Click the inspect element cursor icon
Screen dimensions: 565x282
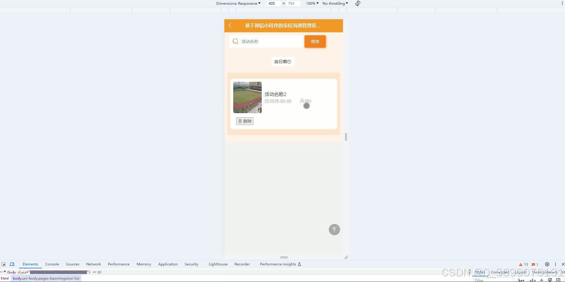coord(4,264)
